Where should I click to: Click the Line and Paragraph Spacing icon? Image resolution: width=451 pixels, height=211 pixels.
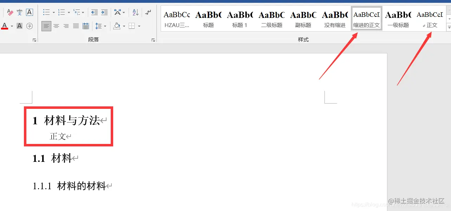tap(98, 26)
